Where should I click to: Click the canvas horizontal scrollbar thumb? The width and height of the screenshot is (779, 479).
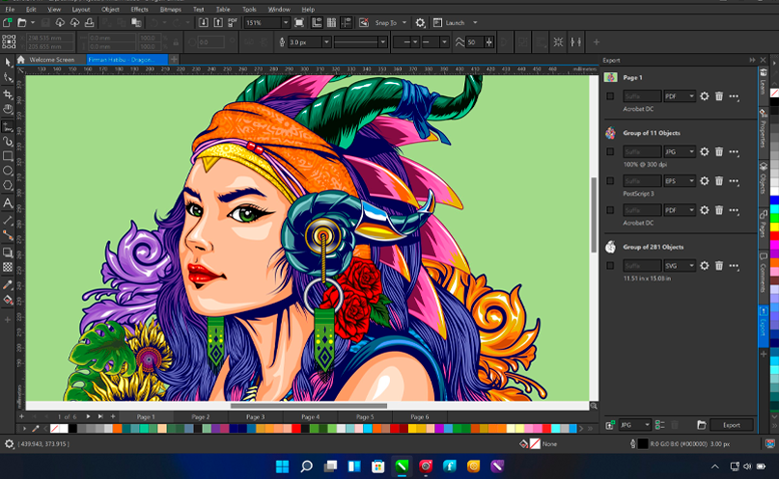309,406
